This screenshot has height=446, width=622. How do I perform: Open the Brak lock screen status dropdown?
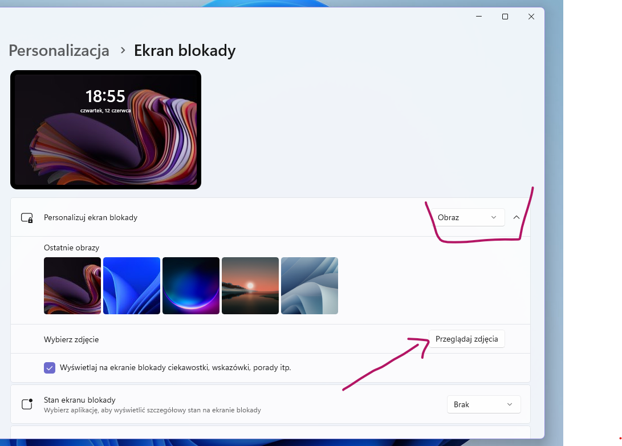pos(483,404)
